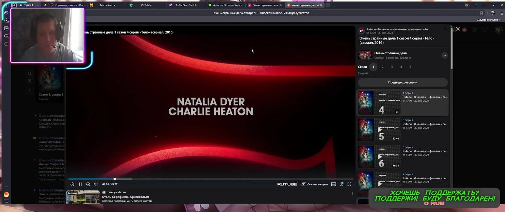This screenshot has height=212, width=505.
Task: Click the RUTUBE logo in player
Action: [x=287, y=184]
